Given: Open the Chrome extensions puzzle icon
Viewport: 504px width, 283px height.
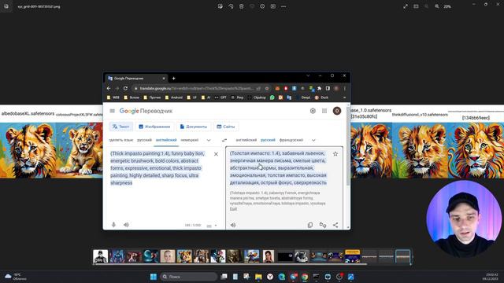Looking at the screenshot, I should (319, 88).
